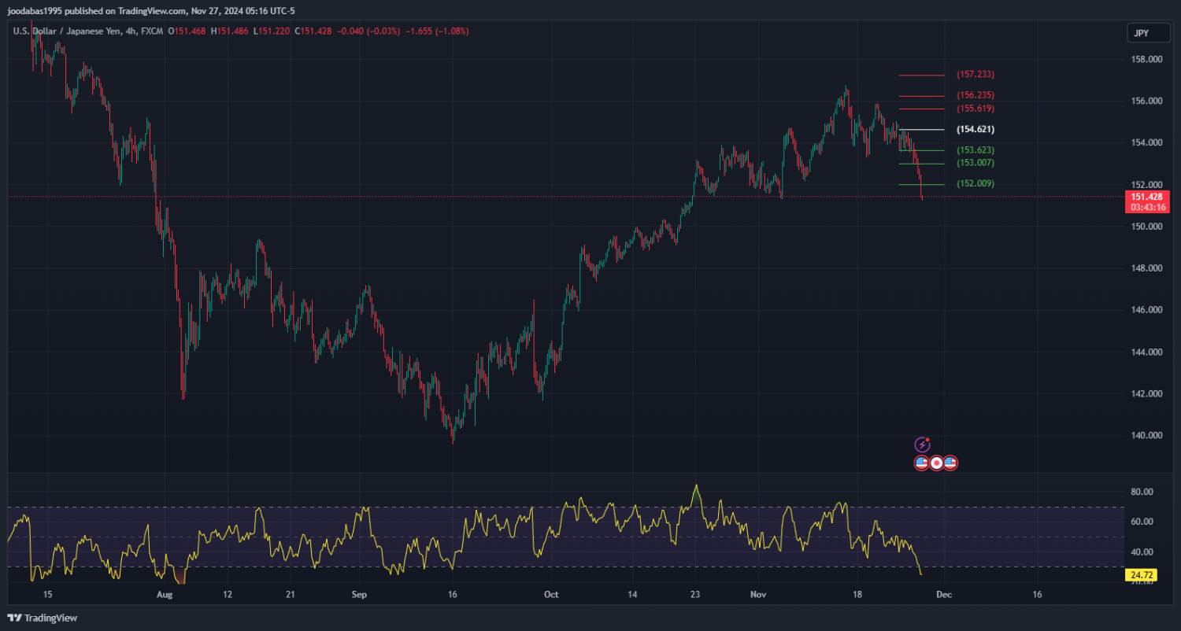Select the white (154.621) level label

(x=976, y=129)
